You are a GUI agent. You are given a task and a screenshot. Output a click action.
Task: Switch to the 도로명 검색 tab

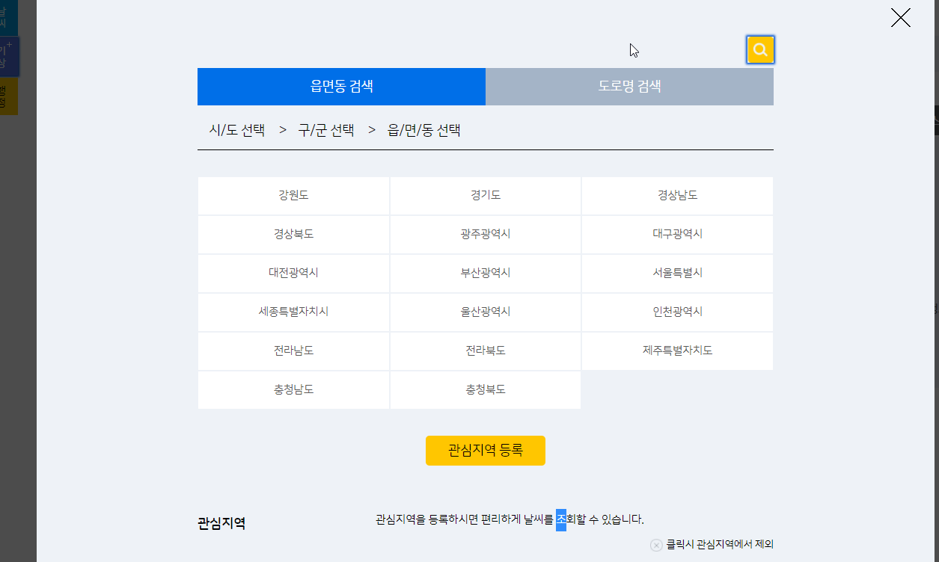629,87
